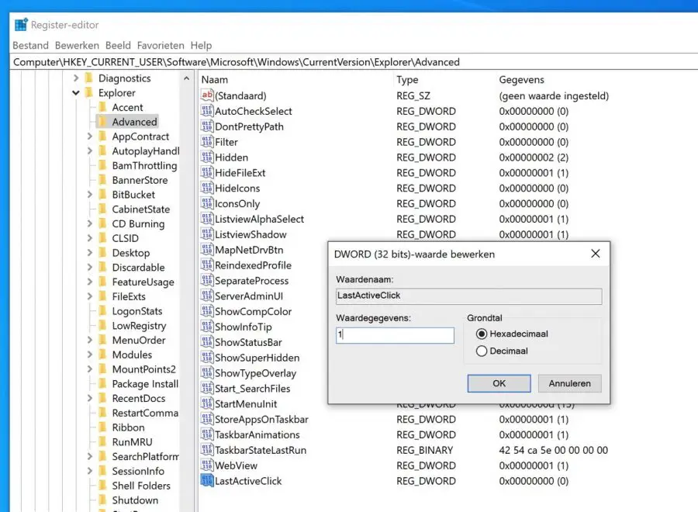
Task: Expand the Desktop key
Action: pyautogui.click(x=89, y=253)
